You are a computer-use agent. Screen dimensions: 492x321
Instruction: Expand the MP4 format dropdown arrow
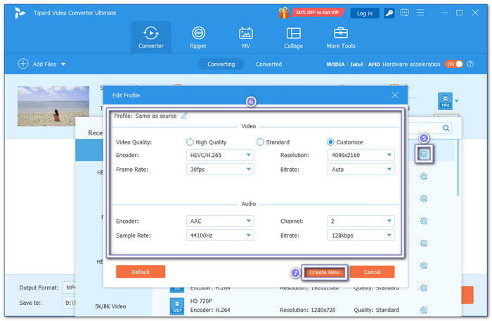pyautogui.click(x=457, y=101)
